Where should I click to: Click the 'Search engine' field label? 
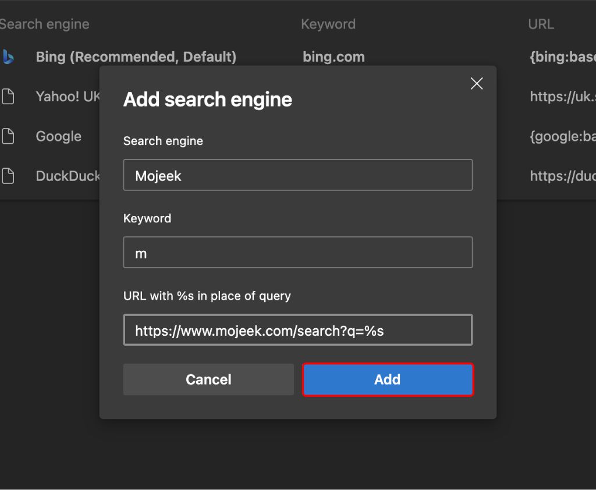163,141
